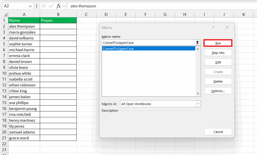Select cell containing maria gonzales
Screen dimensions: 257x155
click(24, 32)
